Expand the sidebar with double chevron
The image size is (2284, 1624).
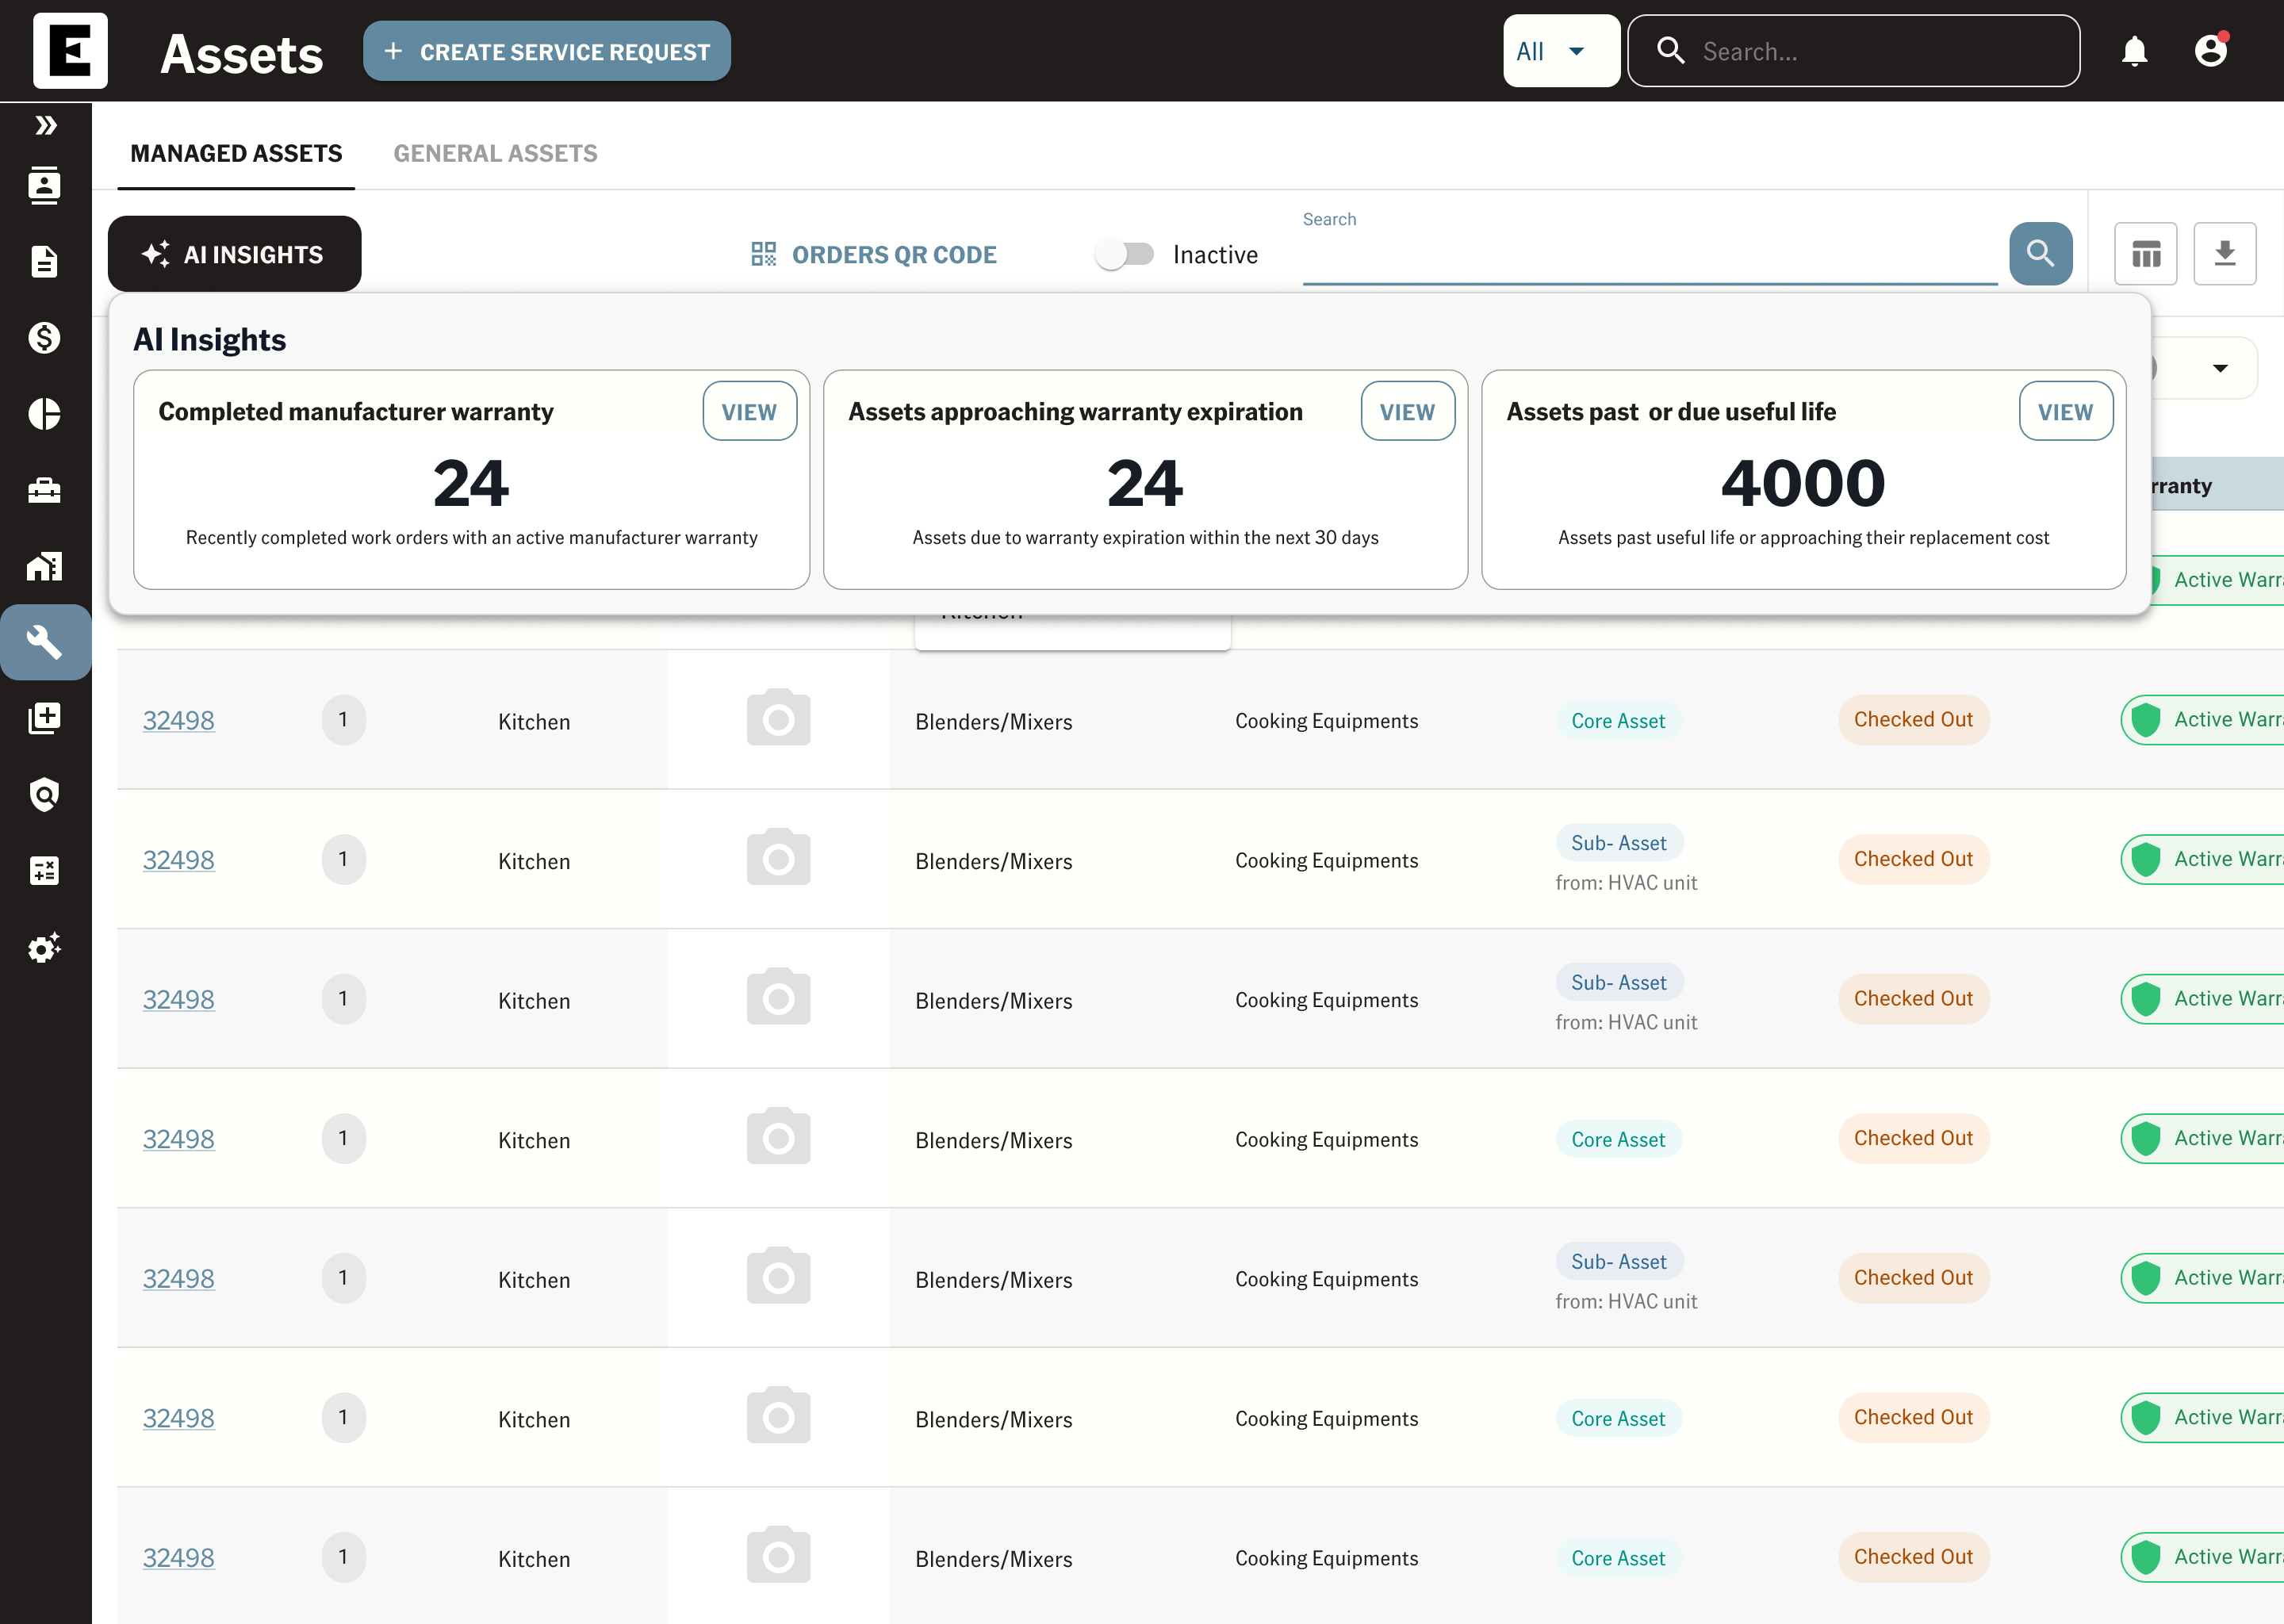coord(45,126)
